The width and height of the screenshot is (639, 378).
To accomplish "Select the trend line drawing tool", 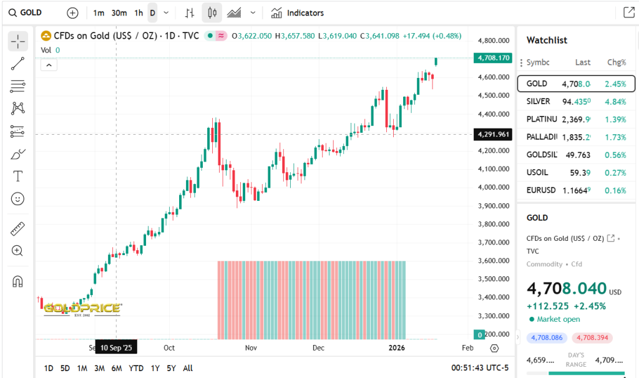I will (x=17, y=64).
